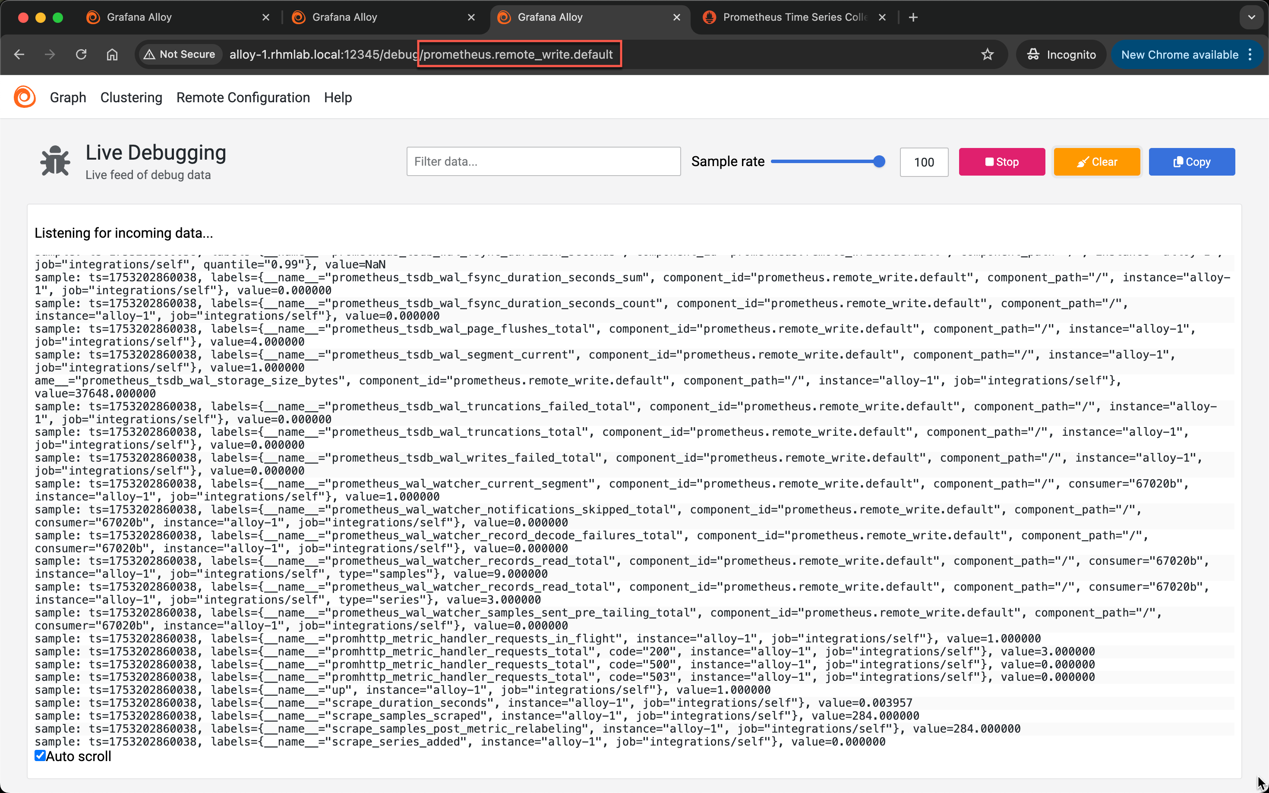Click the sample rate number field showing 100

(x=924, y=162)
